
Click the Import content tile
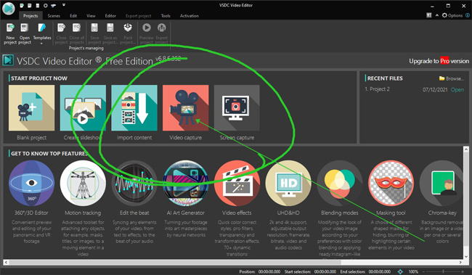click(x=134, y=107)
